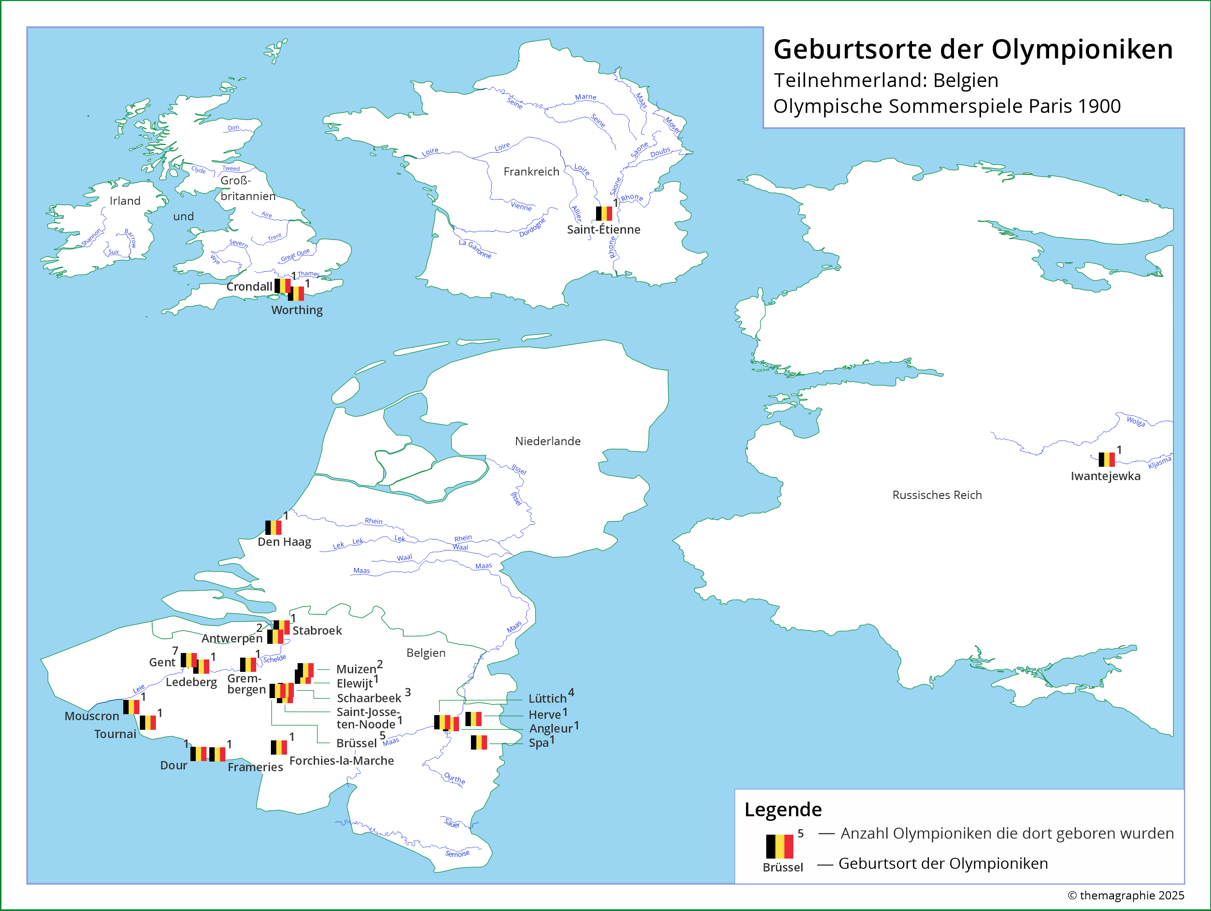Viewport: 1211px width, 911px height.
Task: Click the Russisches Reich country label
Action: coord(937,495)
